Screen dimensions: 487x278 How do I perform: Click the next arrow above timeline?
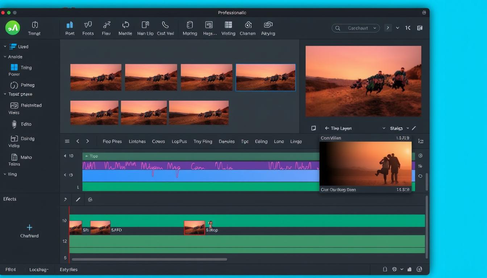tap(87, 141)
